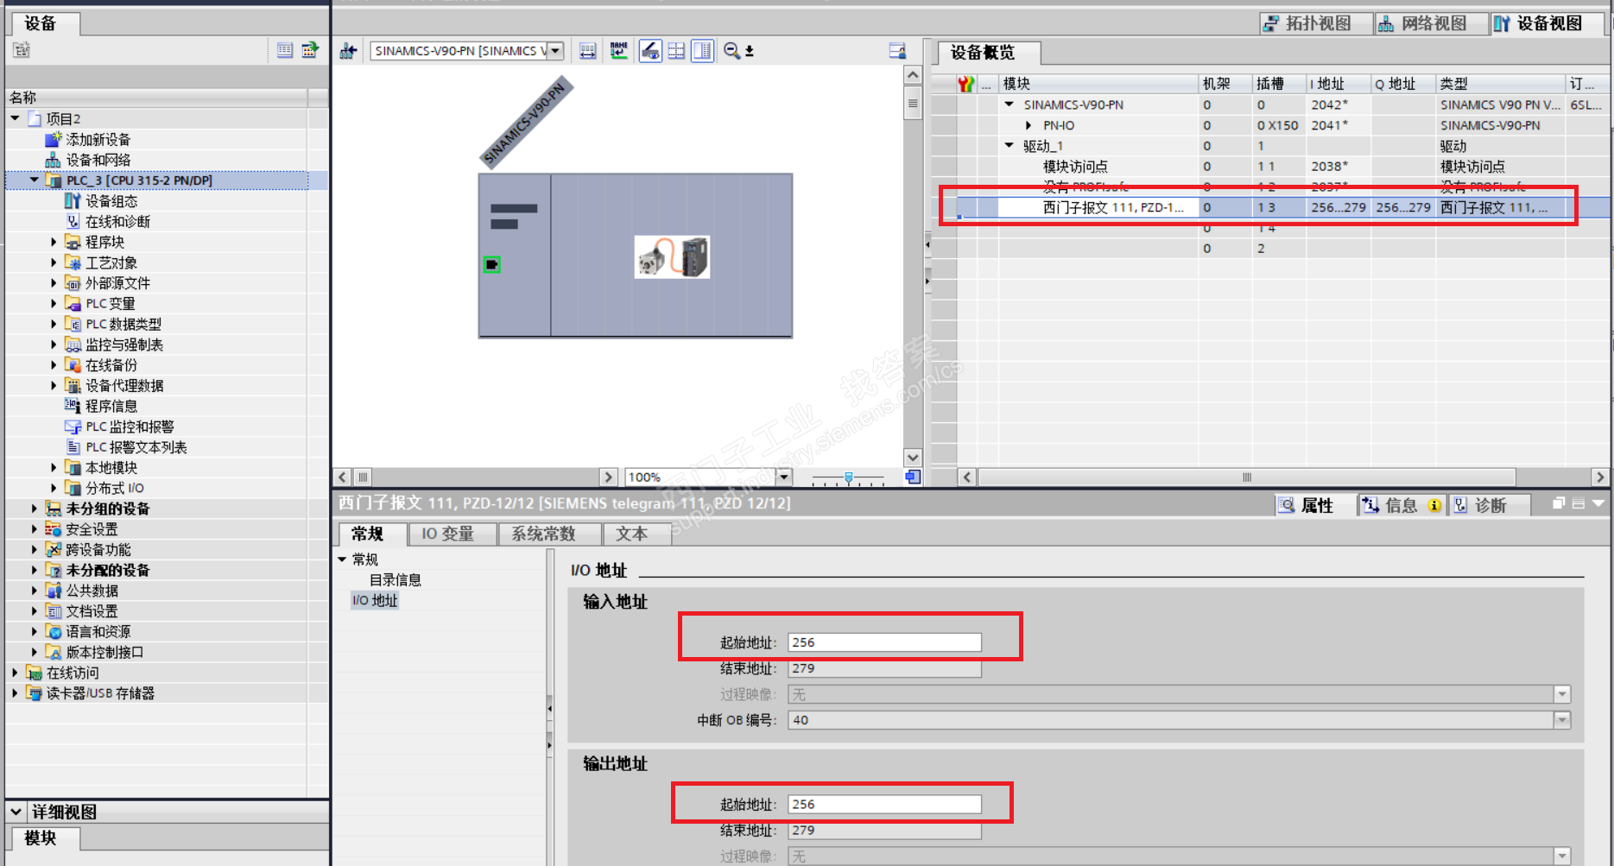
Task: Click the grayed tree filter icon under 设备 tab
Action: 22,50
